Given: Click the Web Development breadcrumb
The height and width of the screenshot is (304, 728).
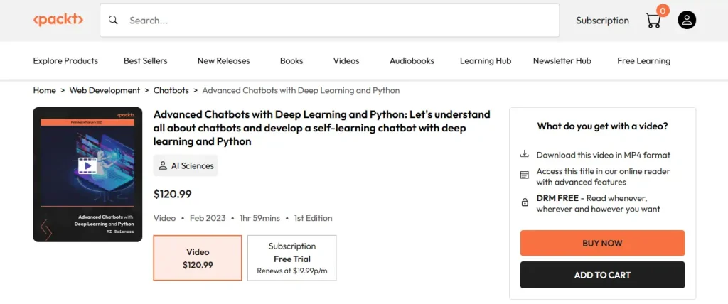Looking at the screenshot, I should point(105,90).
